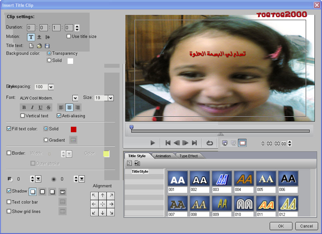Viewport: 322px width, 234px height.
Task: Click the top-left alignment arrow
Action: tap(94, 195)
